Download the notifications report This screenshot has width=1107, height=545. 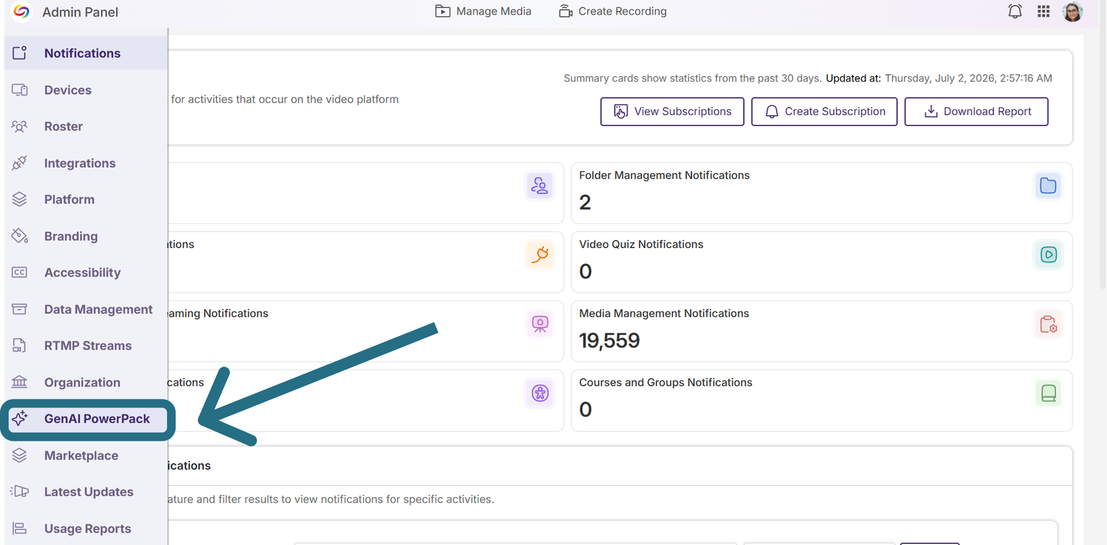pyautogui.click(x=976, y=112)
